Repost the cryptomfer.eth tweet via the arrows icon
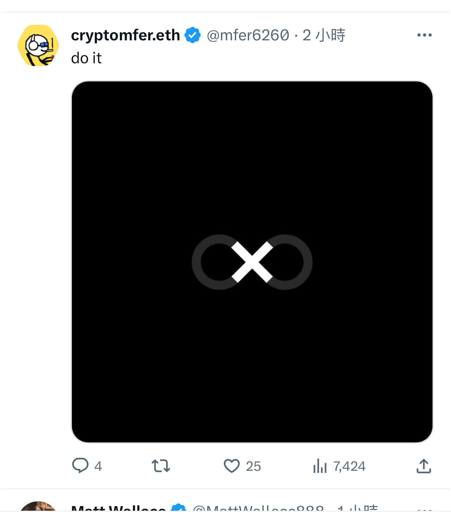Image resolution: width=451 pixels, height=514 pixels. 161,466
